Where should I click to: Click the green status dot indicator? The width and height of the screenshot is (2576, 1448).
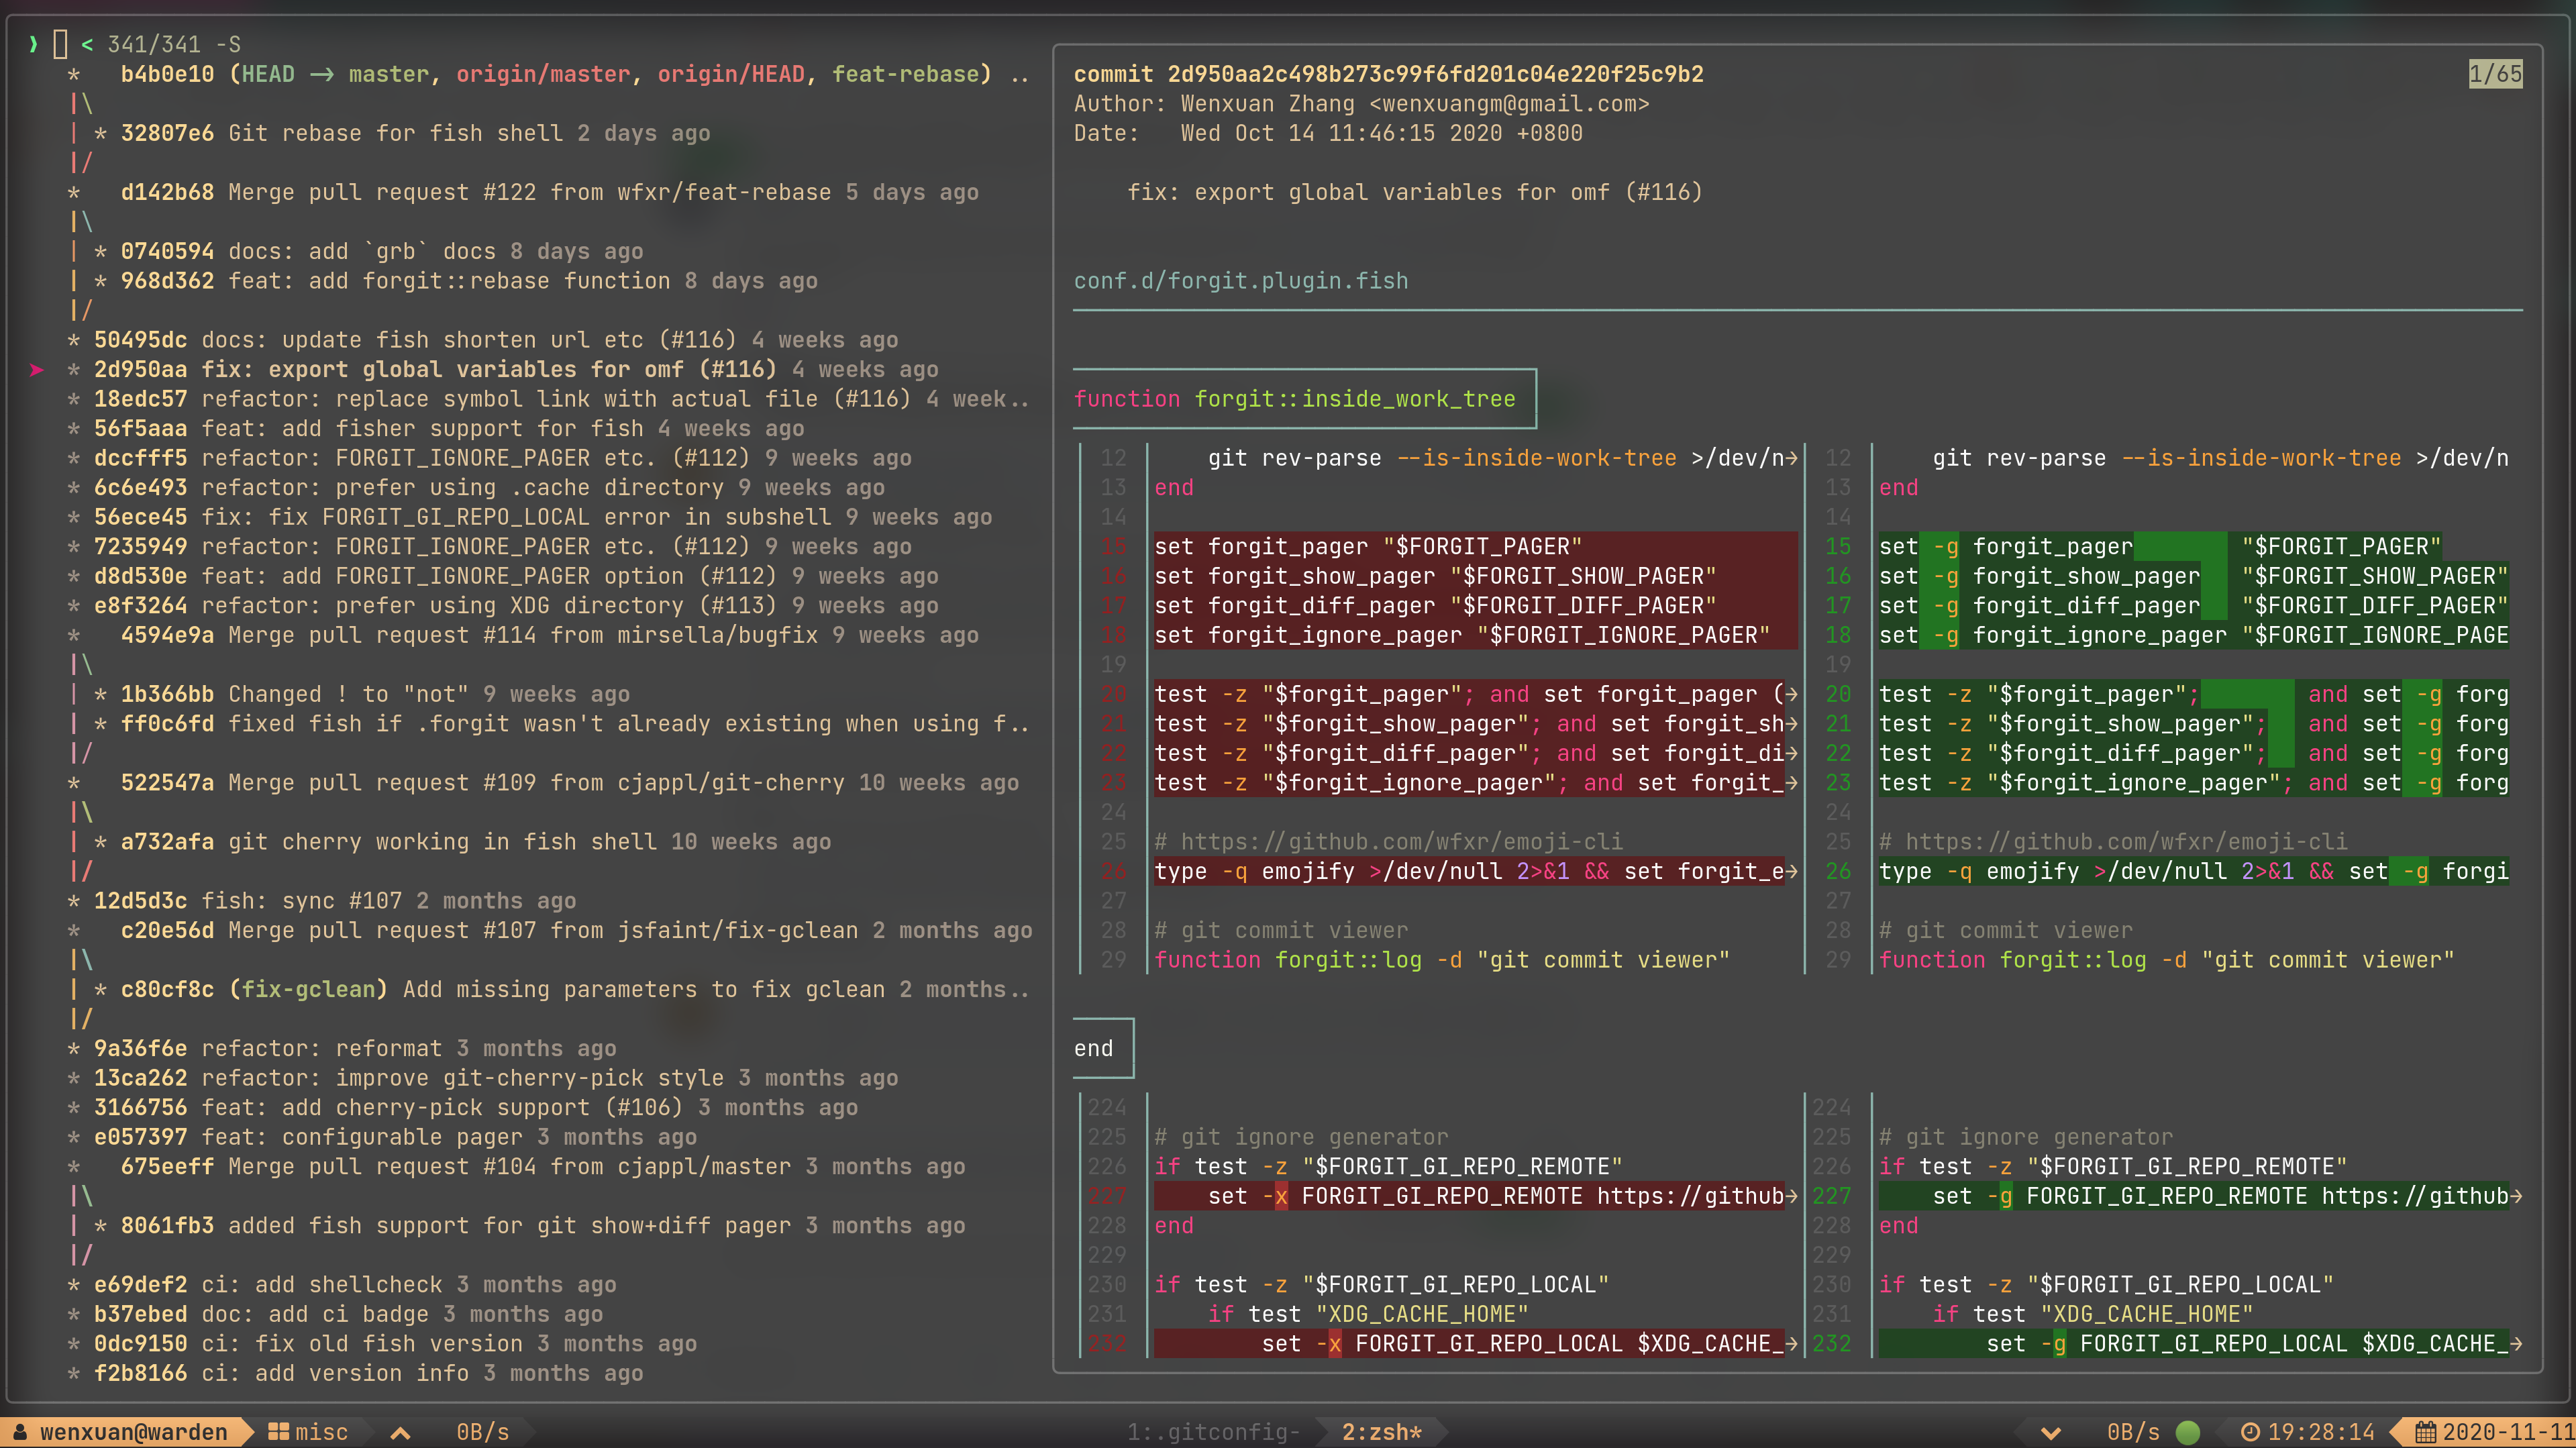(2188, 1432)
